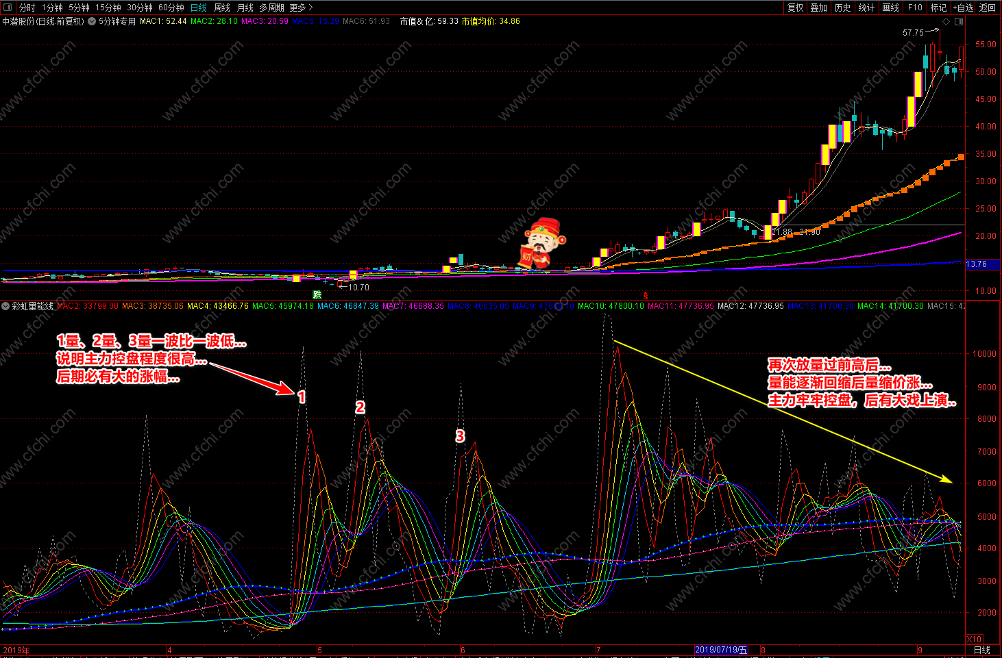This screenshot has width=1002, height=658.
Task: Open the 彩虹量能线 indicator dropdown arrow
Action: pos(5,306)
